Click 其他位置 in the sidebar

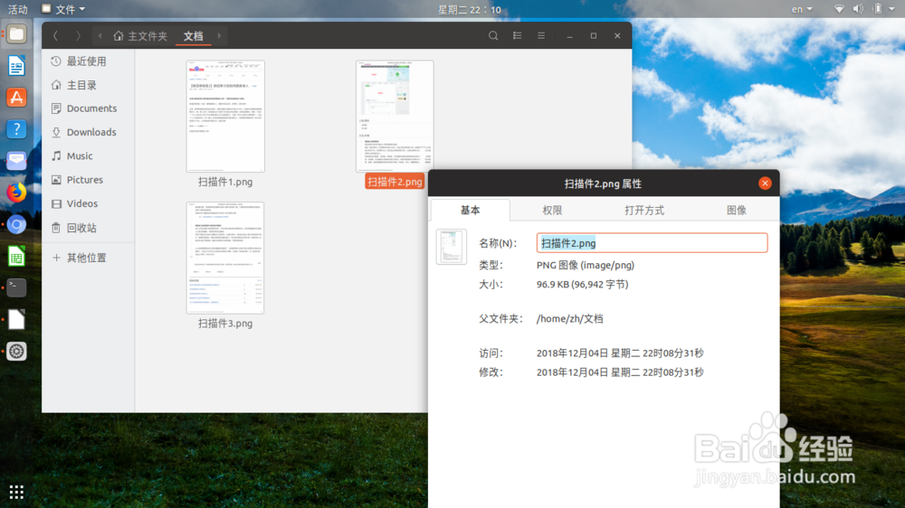(89, 258)
